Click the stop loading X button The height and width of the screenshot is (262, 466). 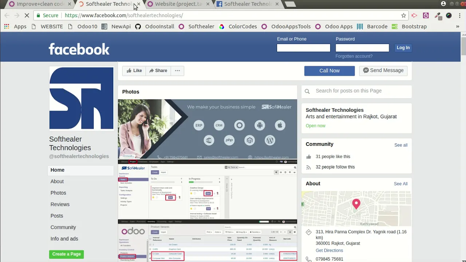click(x=27, y=15)
